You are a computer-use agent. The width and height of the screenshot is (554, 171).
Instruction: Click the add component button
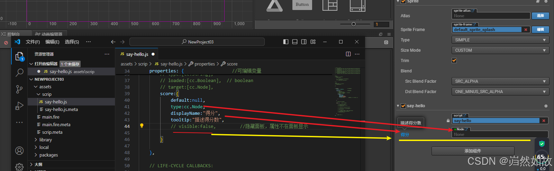[473, 151]
